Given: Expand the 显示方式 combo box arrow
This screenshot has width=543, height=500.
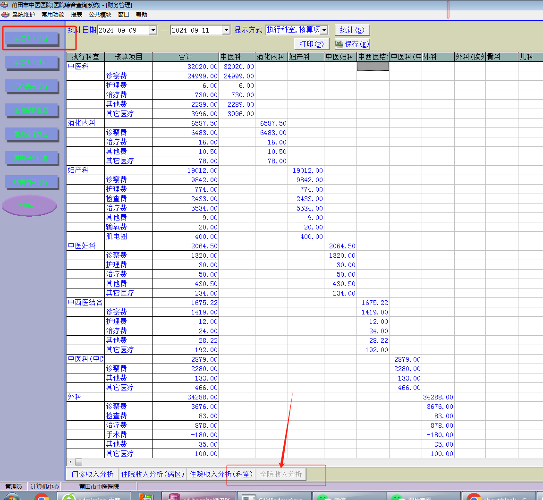Looking at the screenshot, I should coord(324,30).
